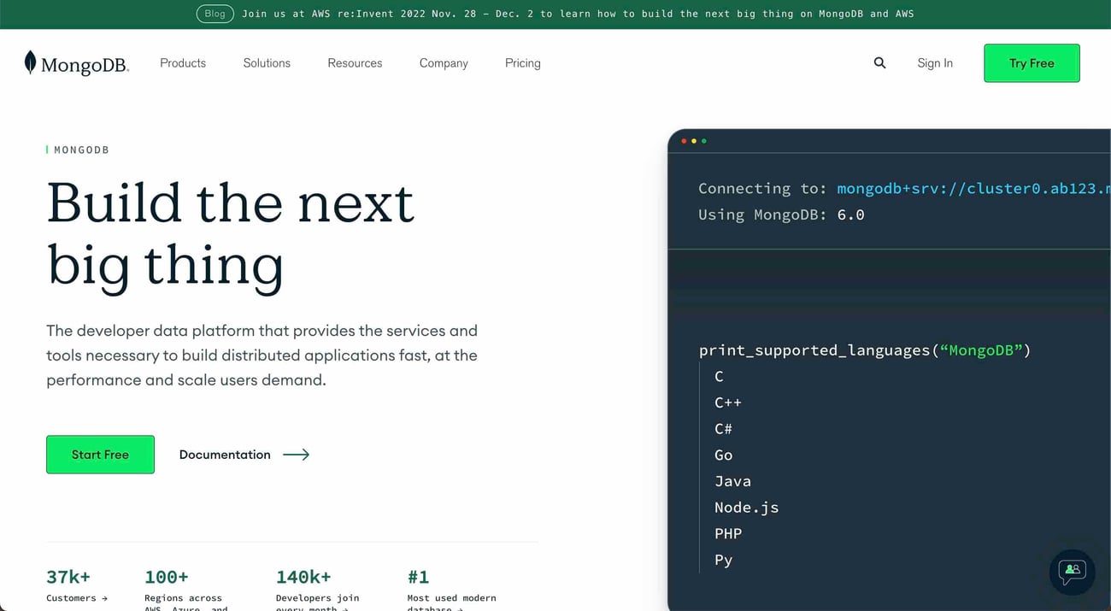Screen dimensions: 1111x611
Task: Click the Sign In link
Action: click(935, 63)
